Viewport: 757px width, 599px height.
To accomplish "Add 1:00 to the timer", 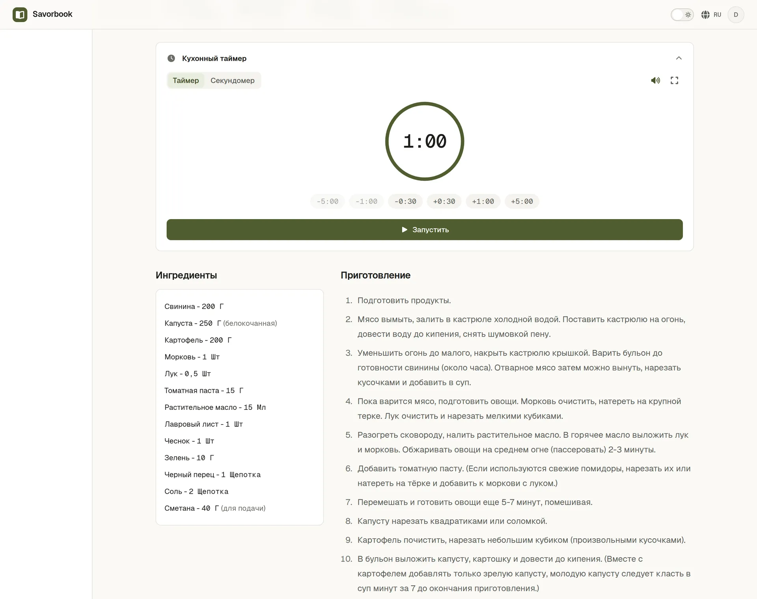I will 483,201.
